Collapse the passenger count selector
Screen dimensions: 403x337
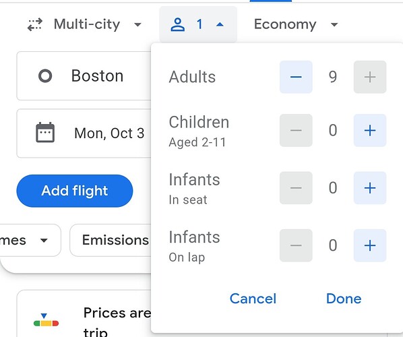click(198, 24)
